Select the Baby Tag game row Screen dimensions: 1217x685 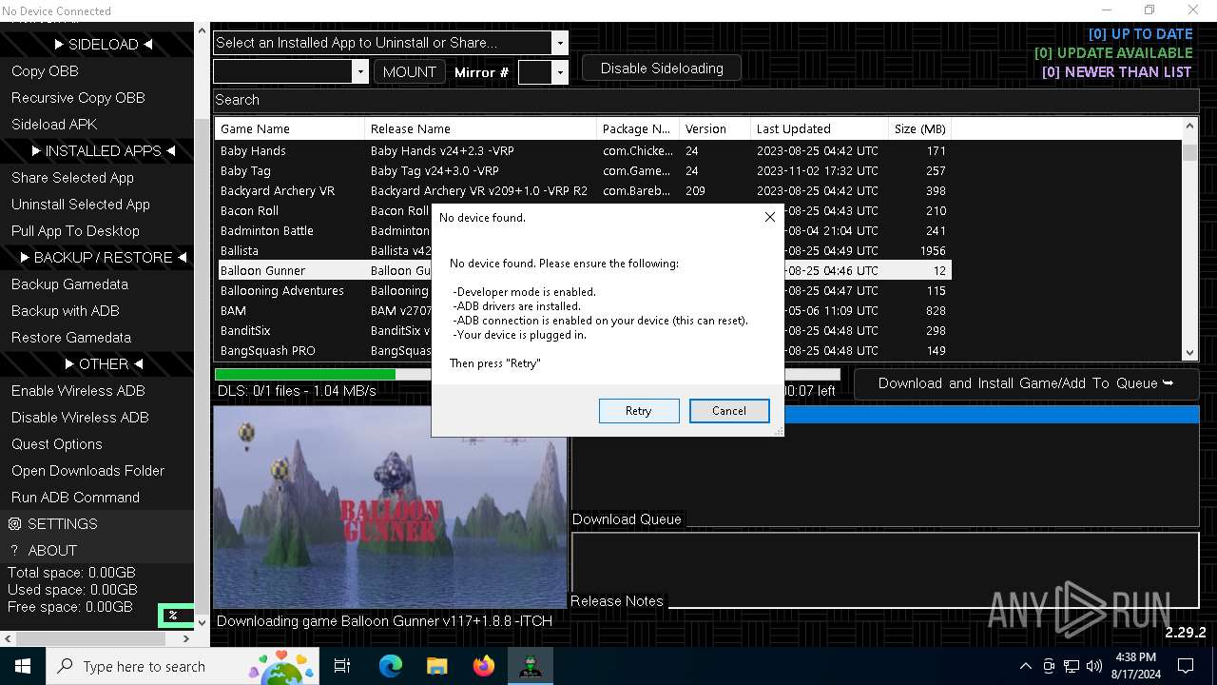click(x=583, y=171)
